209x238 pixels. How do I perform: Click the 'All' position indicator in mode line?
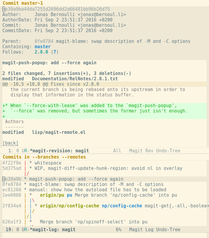coord(117,151)
